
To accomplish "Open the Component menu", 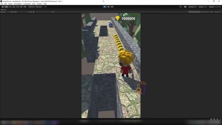I will point(27,4).
